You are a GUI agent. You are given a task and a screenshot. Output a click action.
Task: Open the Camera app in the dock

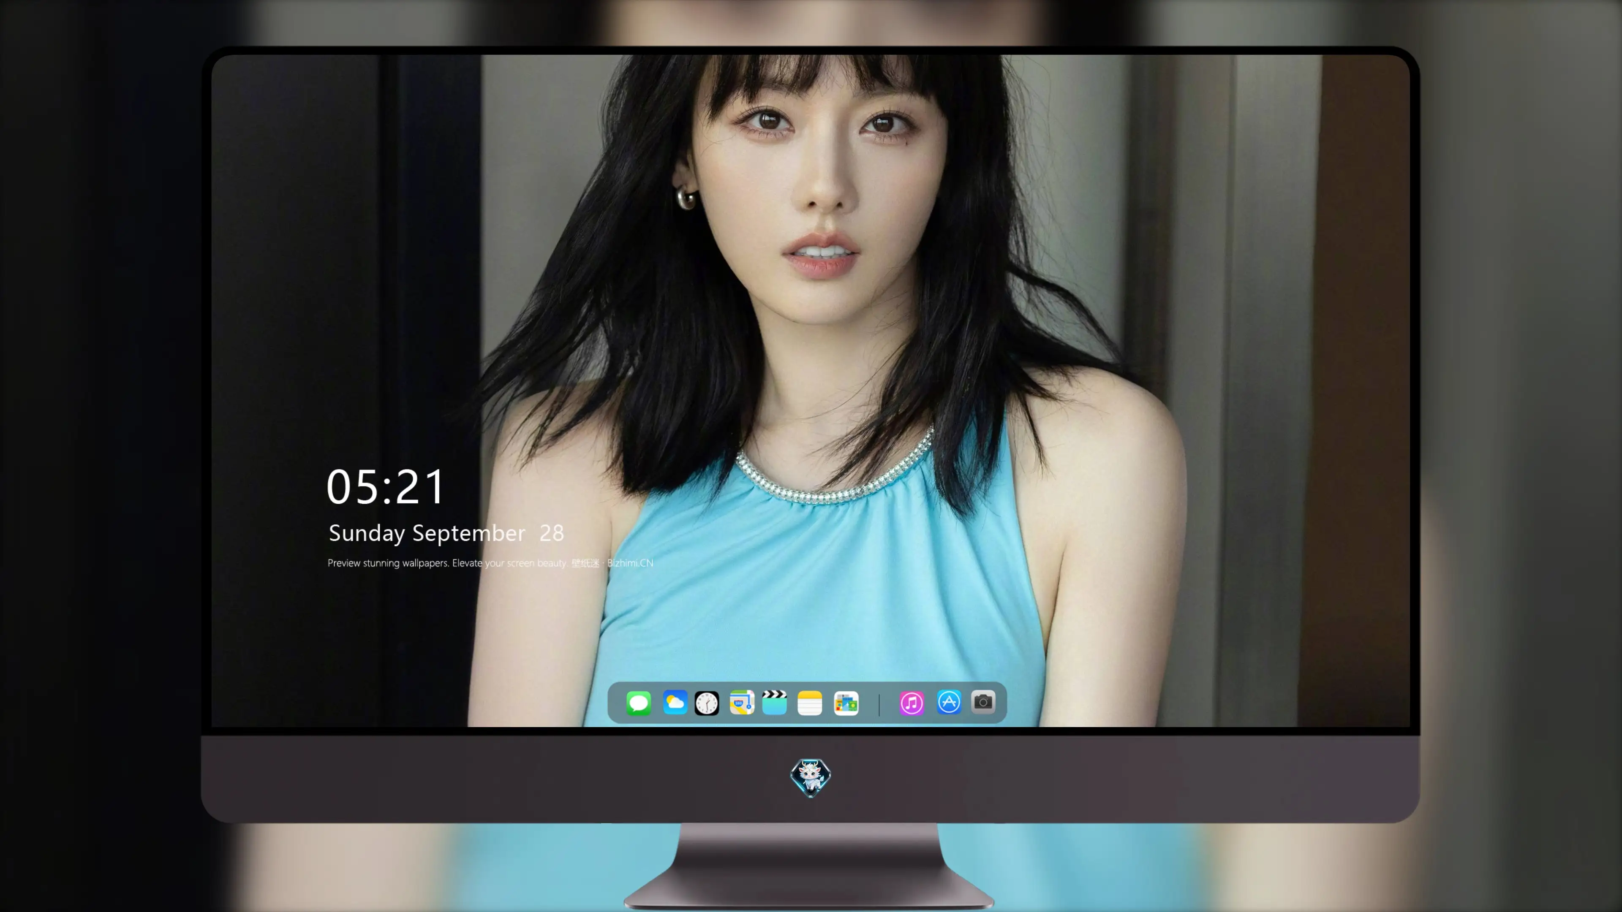(x=983, y=703)
